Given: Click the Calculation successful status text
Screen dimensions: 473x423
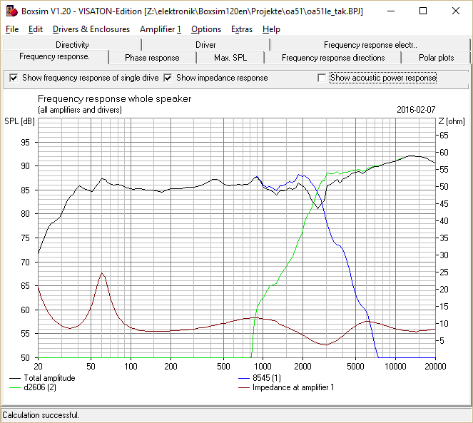Looking at the screenshot, I should point(41,415).
